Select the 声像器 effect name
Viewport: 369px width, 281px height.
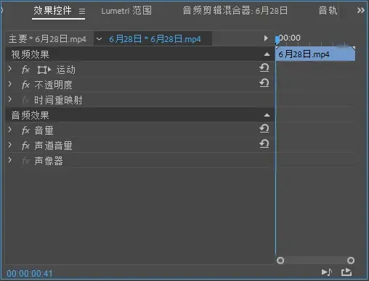49,161
